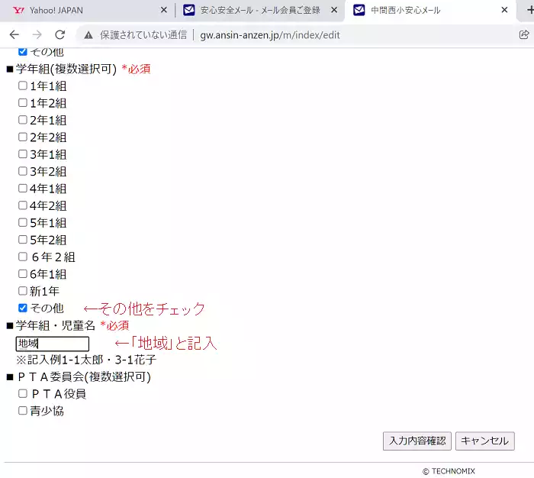Click the 学年組(複数選択可) heading text
This screenshot has height=478, width=534.
pos(66,69)
